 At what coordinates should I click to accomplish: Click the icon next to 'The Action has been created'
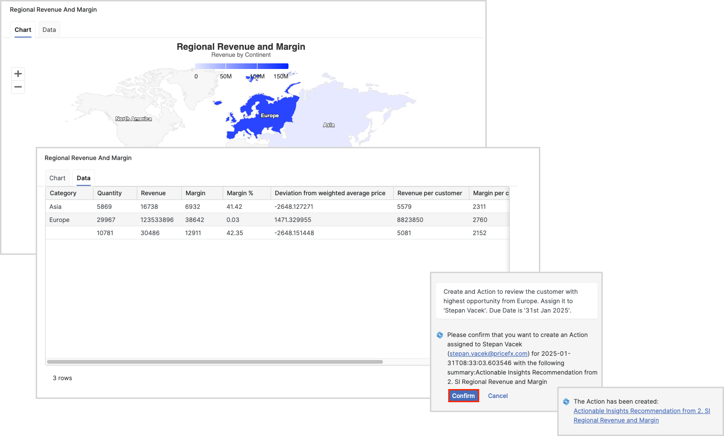[566, 402]
